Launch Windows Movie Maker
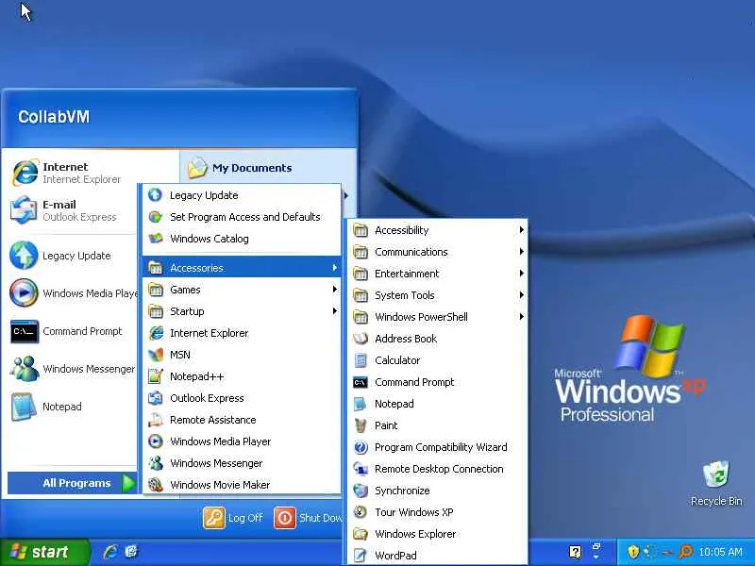Screen dimensions: 755x566 coord(242,485)
